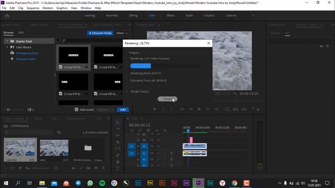This screenshot has height=188, width=335.
Task: Toggle the A2 track targeting button
Action: [x=144, y=159]
